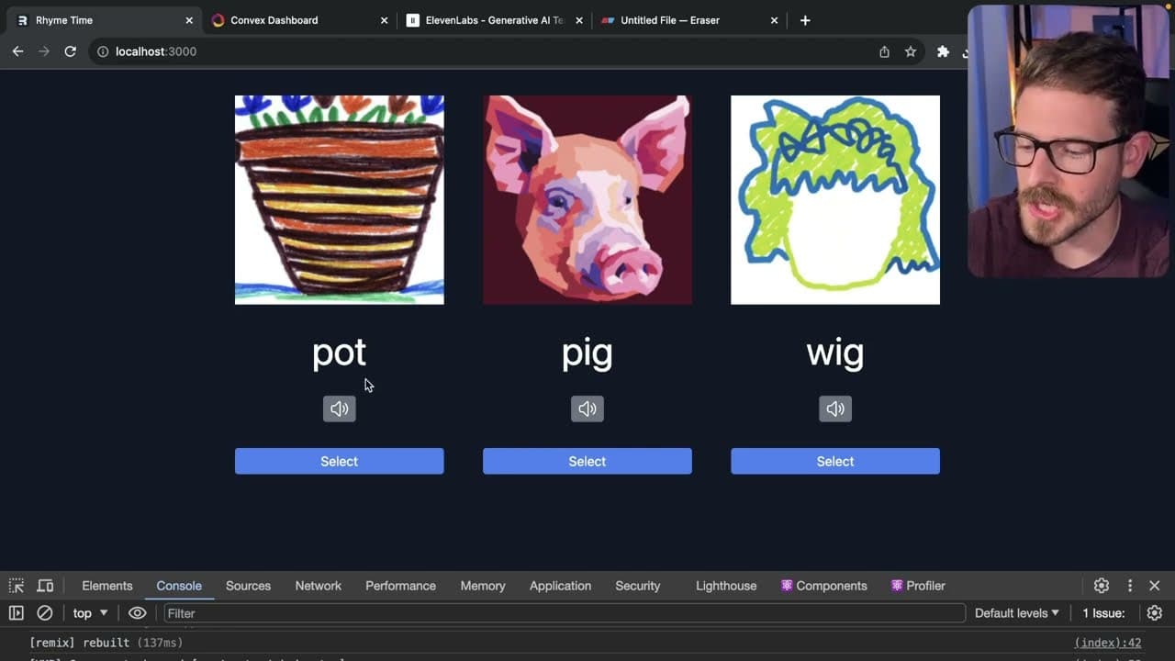Play the audio for pig
The height and width of the screenshot is (661, 1175).
(587, 409)
